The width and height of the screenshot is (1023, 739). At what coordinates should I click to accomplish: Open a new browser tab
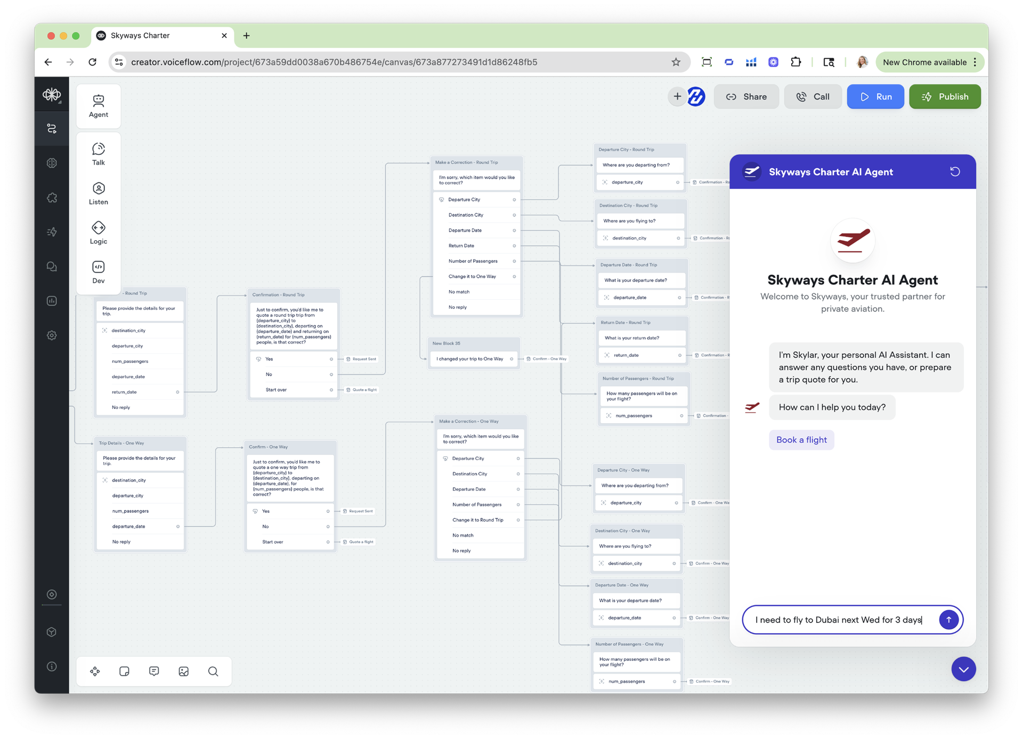pyautogui.click(x=246, y=36)
